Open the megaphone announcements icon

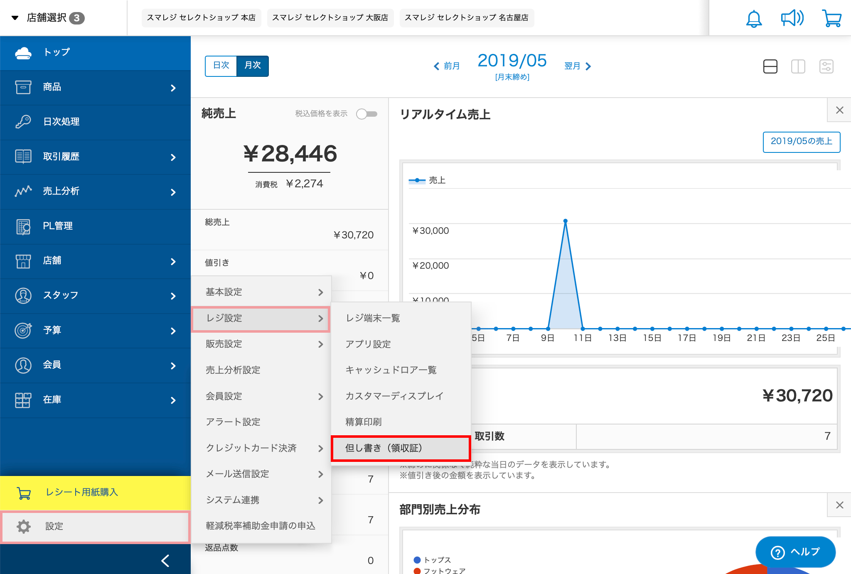coord(792,18)
